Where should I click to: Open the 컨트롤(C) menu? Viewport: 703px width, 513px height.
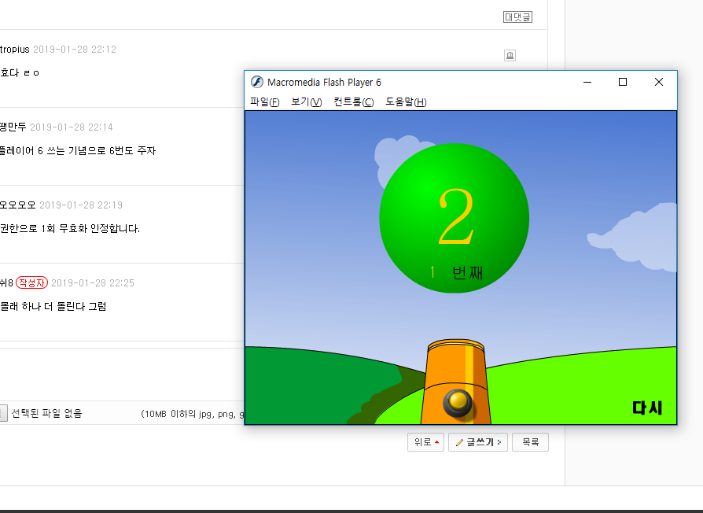tap(353, 102)
